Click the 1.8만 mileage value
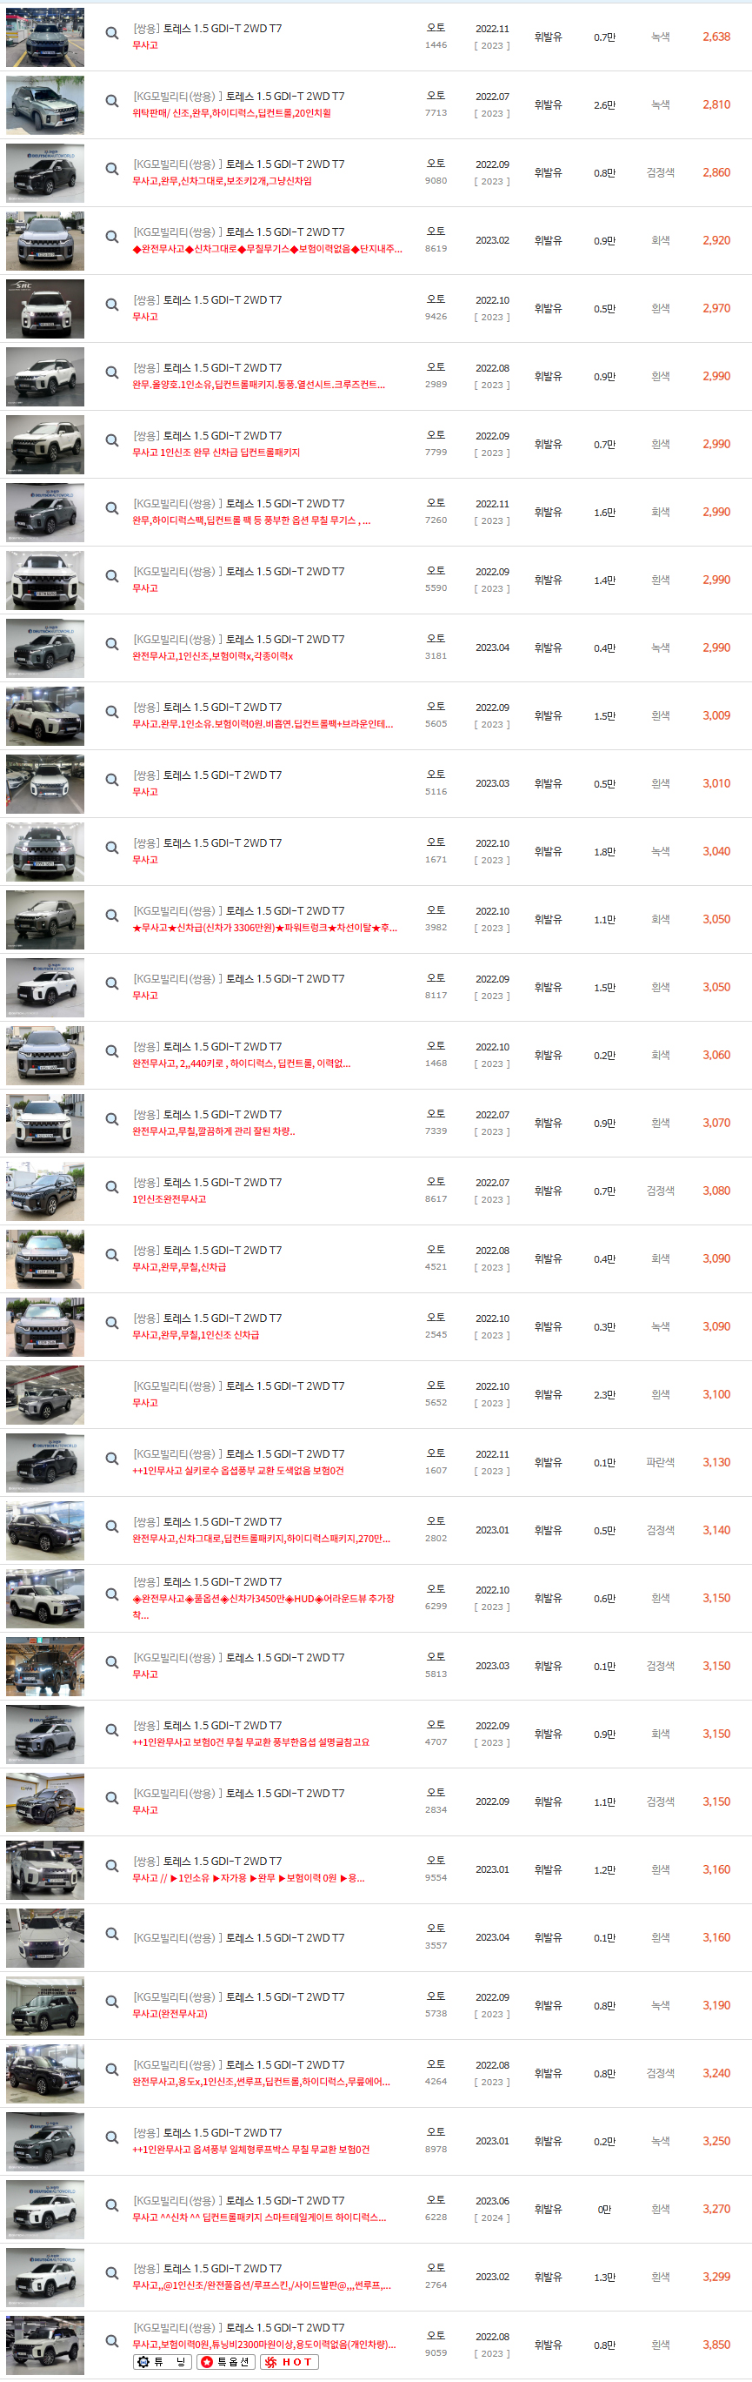The width and height of the screenshot is (752, 2382). click(605, 852)
